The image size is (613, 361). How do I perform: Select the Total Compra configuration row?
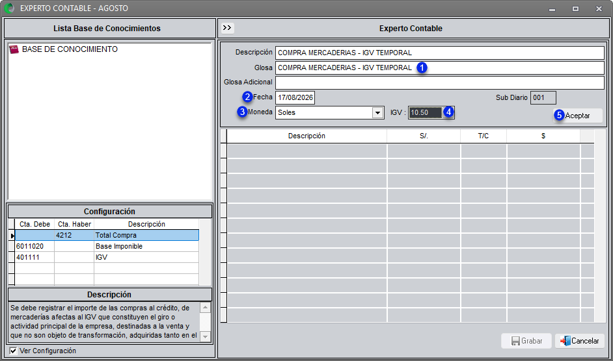click(107, 235)
